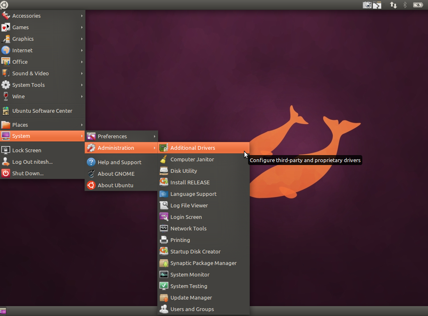Click the Ubuntu Software Center icon
Screen dimensions: 428x316
[x=6, y=111]
